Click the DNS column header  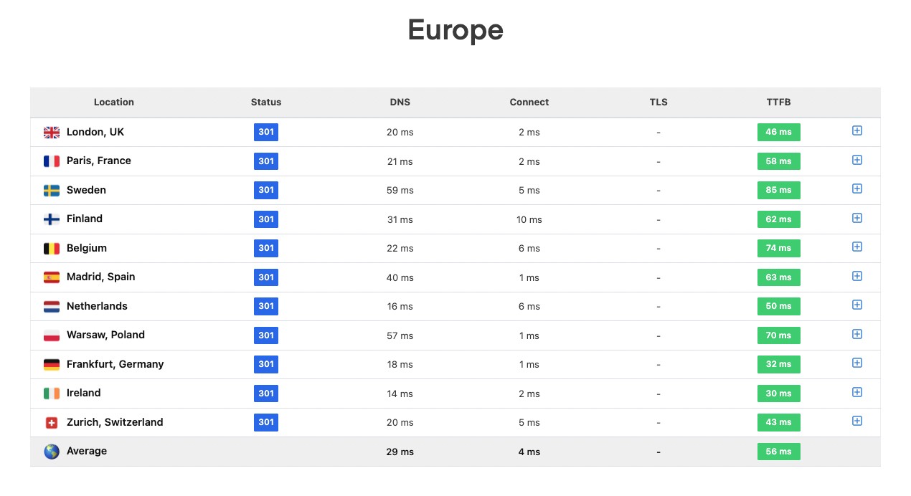(x=400, y=102)
